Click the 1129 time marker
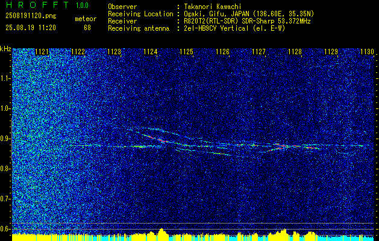The height and width of the screenshot is (241, 379). point(331,52)
